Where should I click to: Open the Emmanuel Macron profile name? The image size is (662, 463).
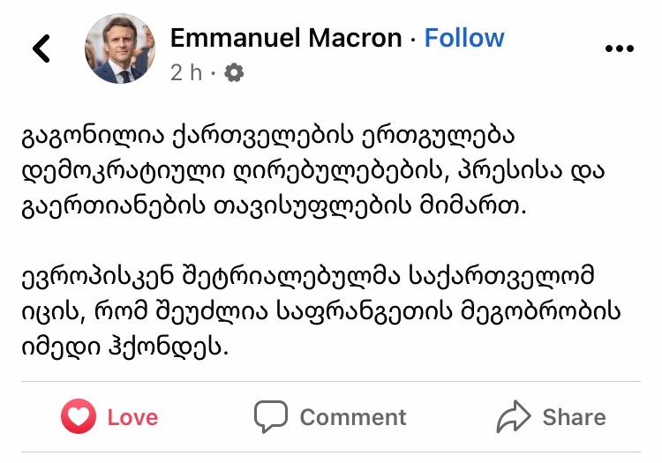coord(287,38)
